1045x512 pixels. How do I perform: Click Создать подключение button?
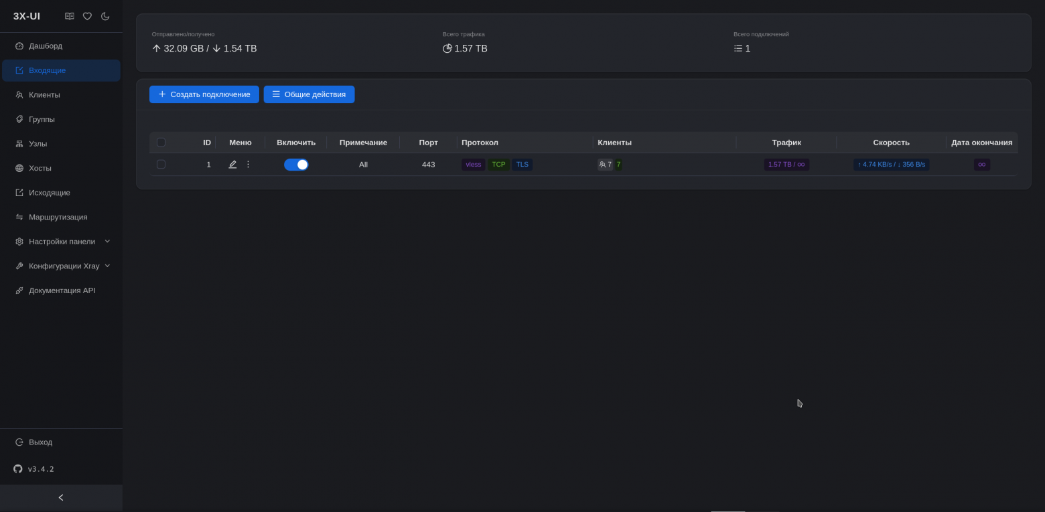204,94
